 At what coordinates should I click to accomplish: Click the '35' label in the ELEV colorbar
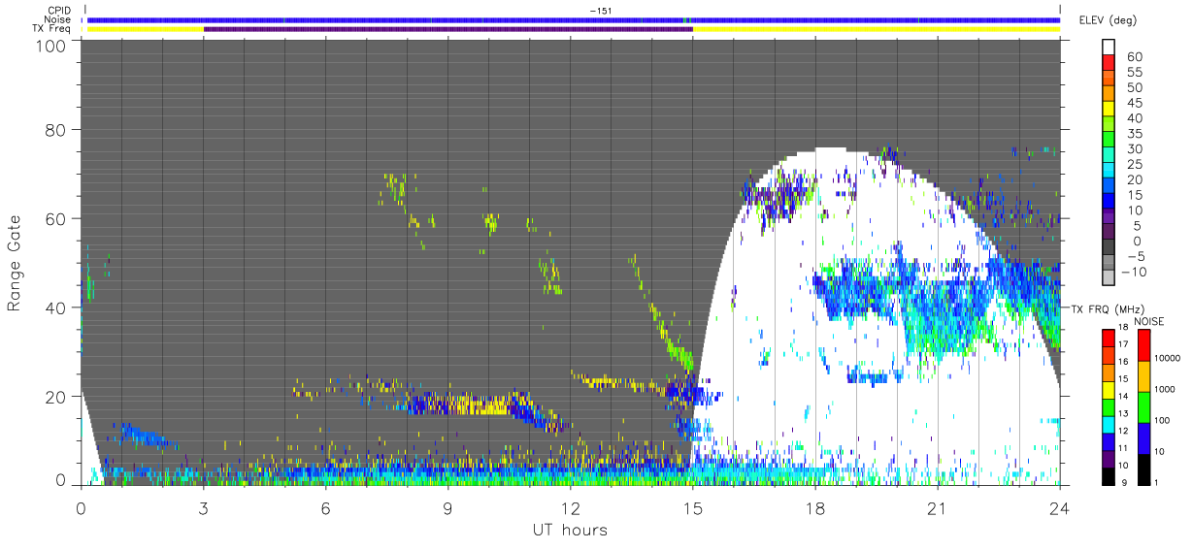click(1135, 134)
